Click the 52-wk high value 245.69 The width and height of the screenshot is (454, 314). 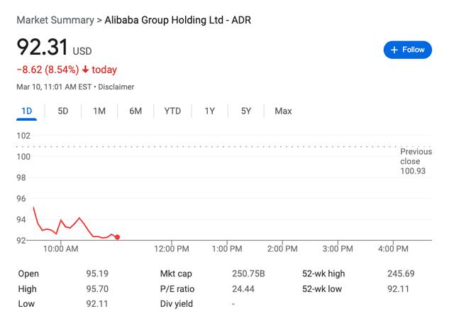click(x=401, y=274)
